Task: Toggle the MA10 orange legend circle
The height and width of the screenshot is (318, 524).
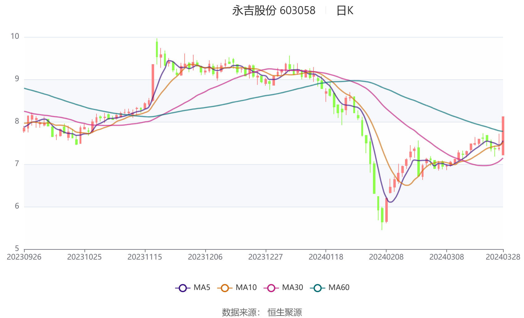Action: (225, 288)
